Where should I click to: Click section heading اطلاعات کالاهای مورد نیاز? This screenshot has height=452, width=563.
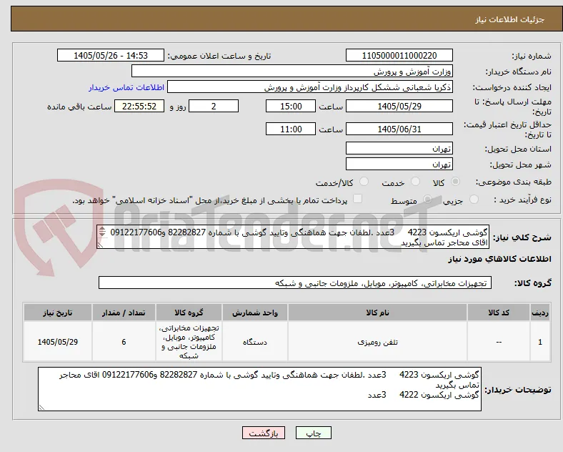(499, 259)
